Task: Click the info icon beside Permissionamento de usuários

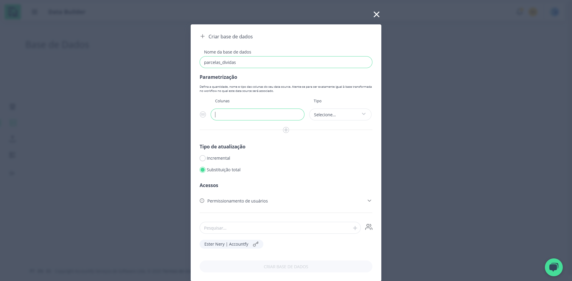Action: pyautogui.click(x=202, y=201)
